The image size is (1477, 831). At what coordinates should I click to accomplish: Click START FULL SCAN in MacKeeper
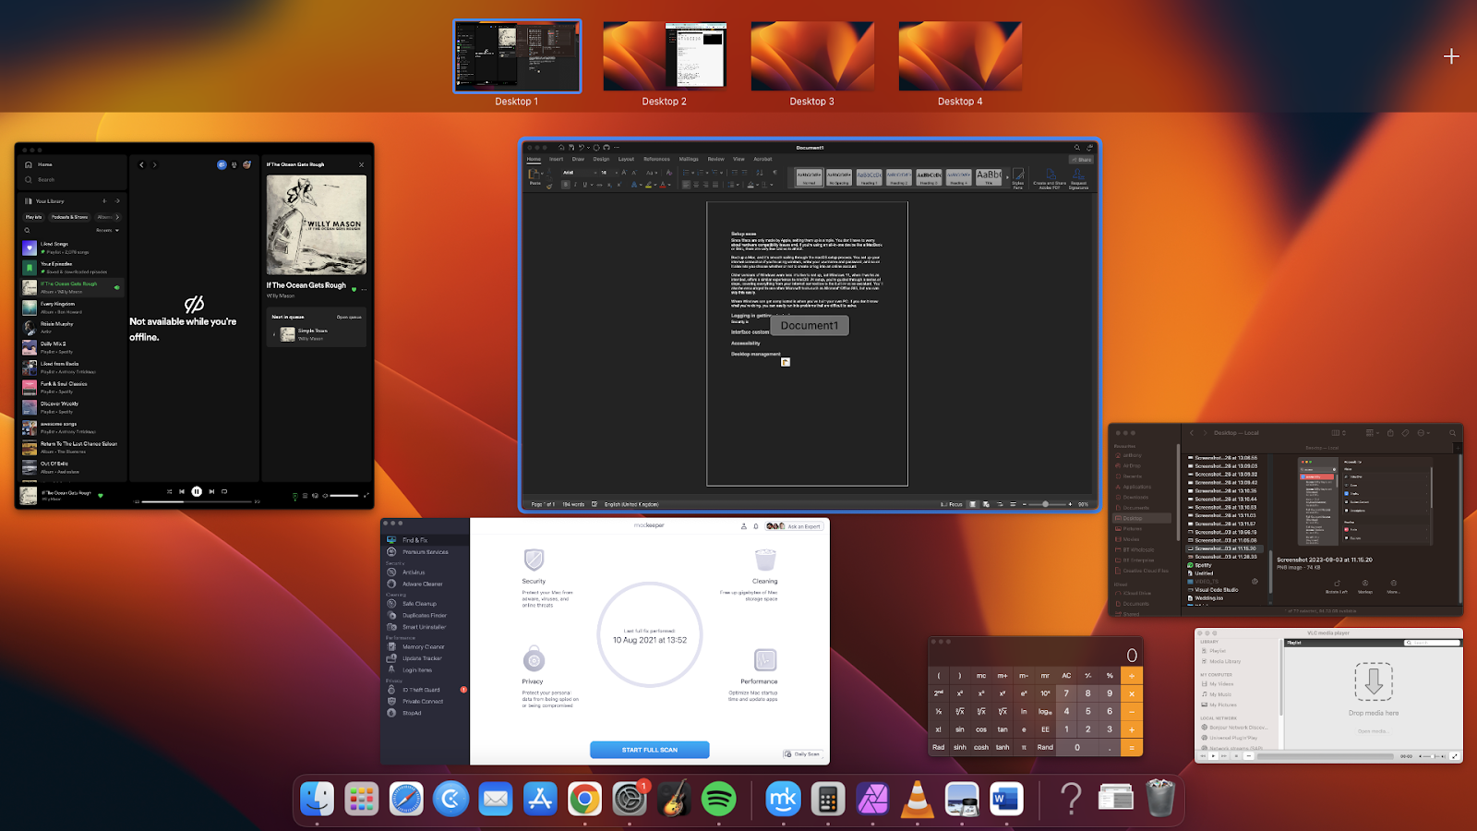(x=650, y=750)
